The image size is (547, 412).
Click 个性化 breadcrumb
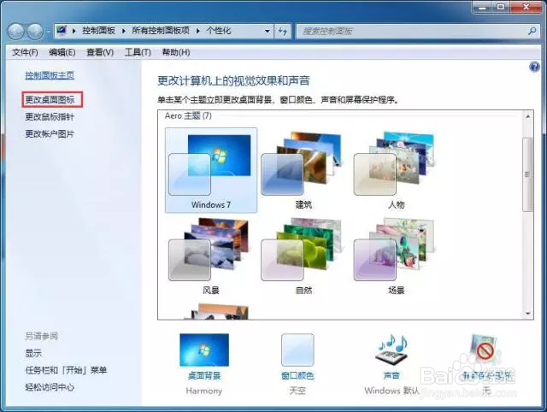click(x=219, y=31)
